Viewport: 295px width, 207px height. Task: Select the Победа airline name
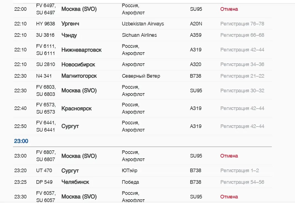130,182
